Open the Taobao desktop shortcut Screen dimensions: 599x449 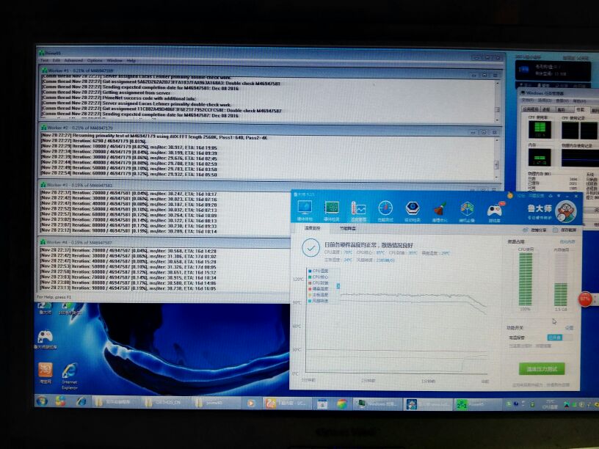(x=46, y=373)
